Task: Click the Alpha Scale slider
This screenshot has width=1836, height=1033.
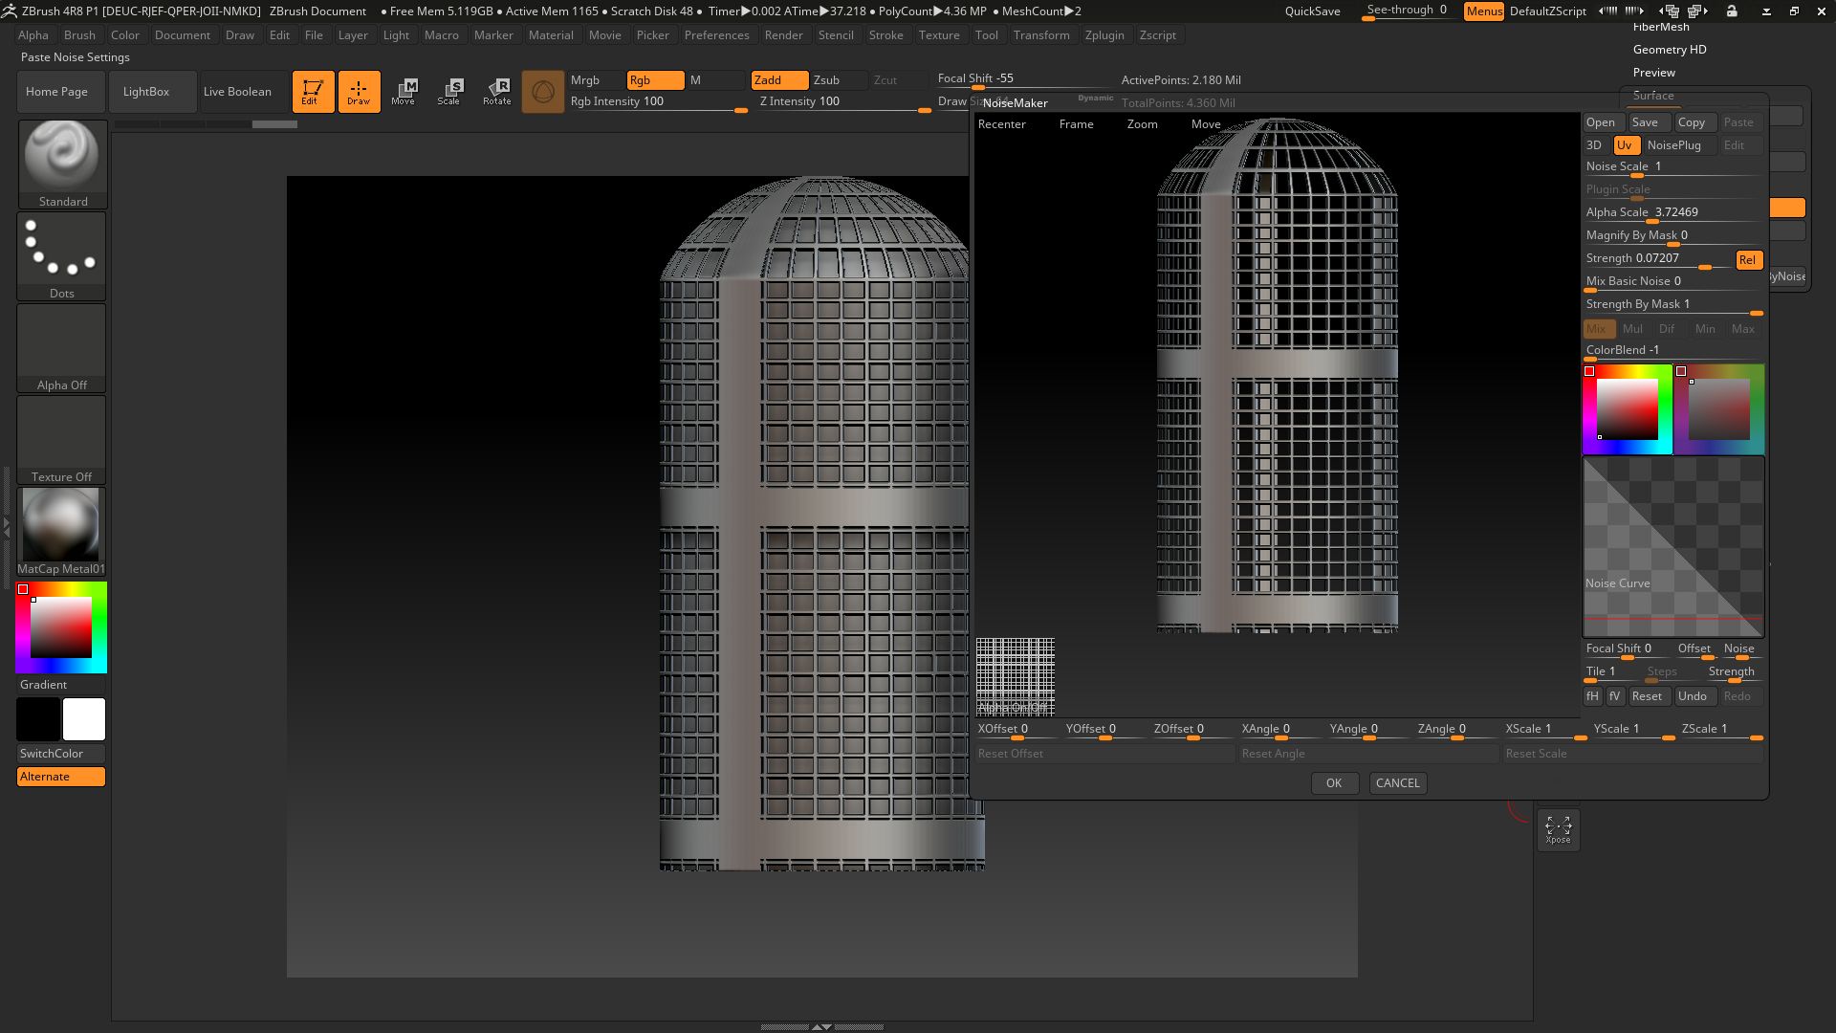Action: point(1672,213)
